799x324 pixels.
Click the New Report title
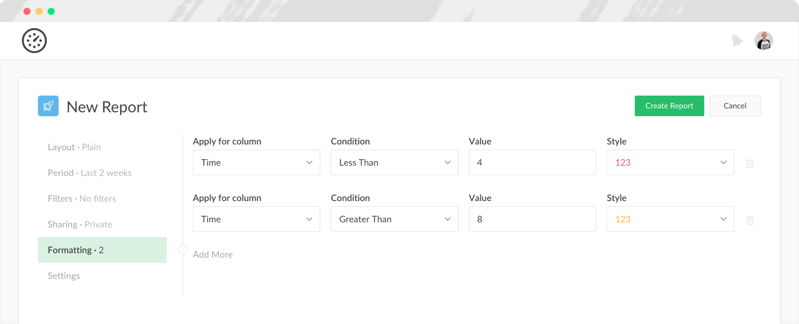pos(107,107)
